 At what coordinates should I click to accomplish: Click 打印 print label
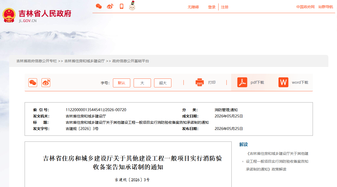click(212, 82)
